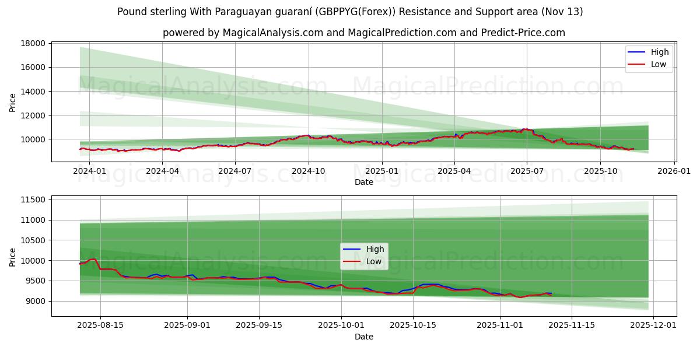Toggle the High series in upper legend
The width and height of the screenshot is (700, 350).
click(659, 52)
